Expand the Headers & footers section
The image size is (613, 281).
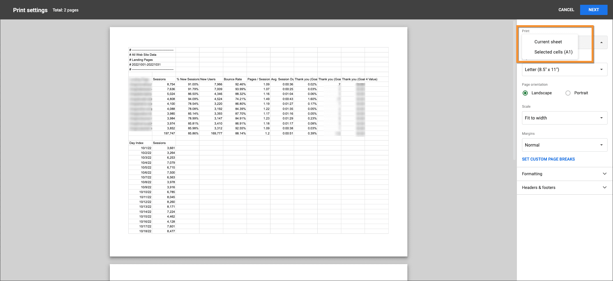[564, 188]
